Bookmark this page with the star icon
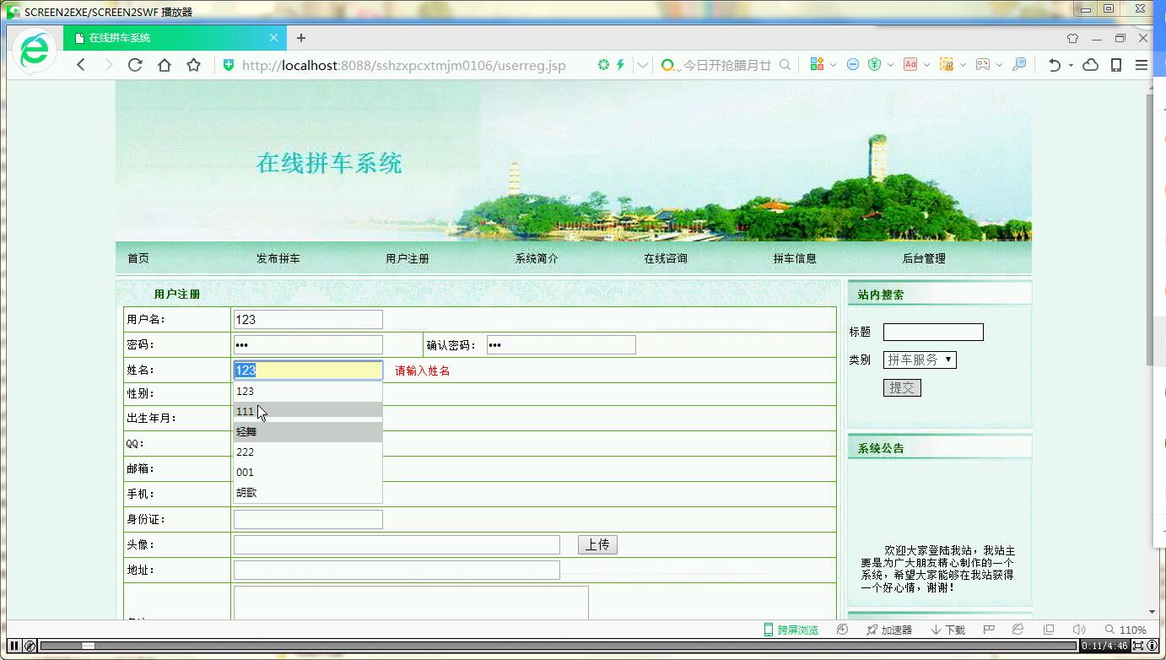Screen dimensions: 1166x660 click(194, 65)
